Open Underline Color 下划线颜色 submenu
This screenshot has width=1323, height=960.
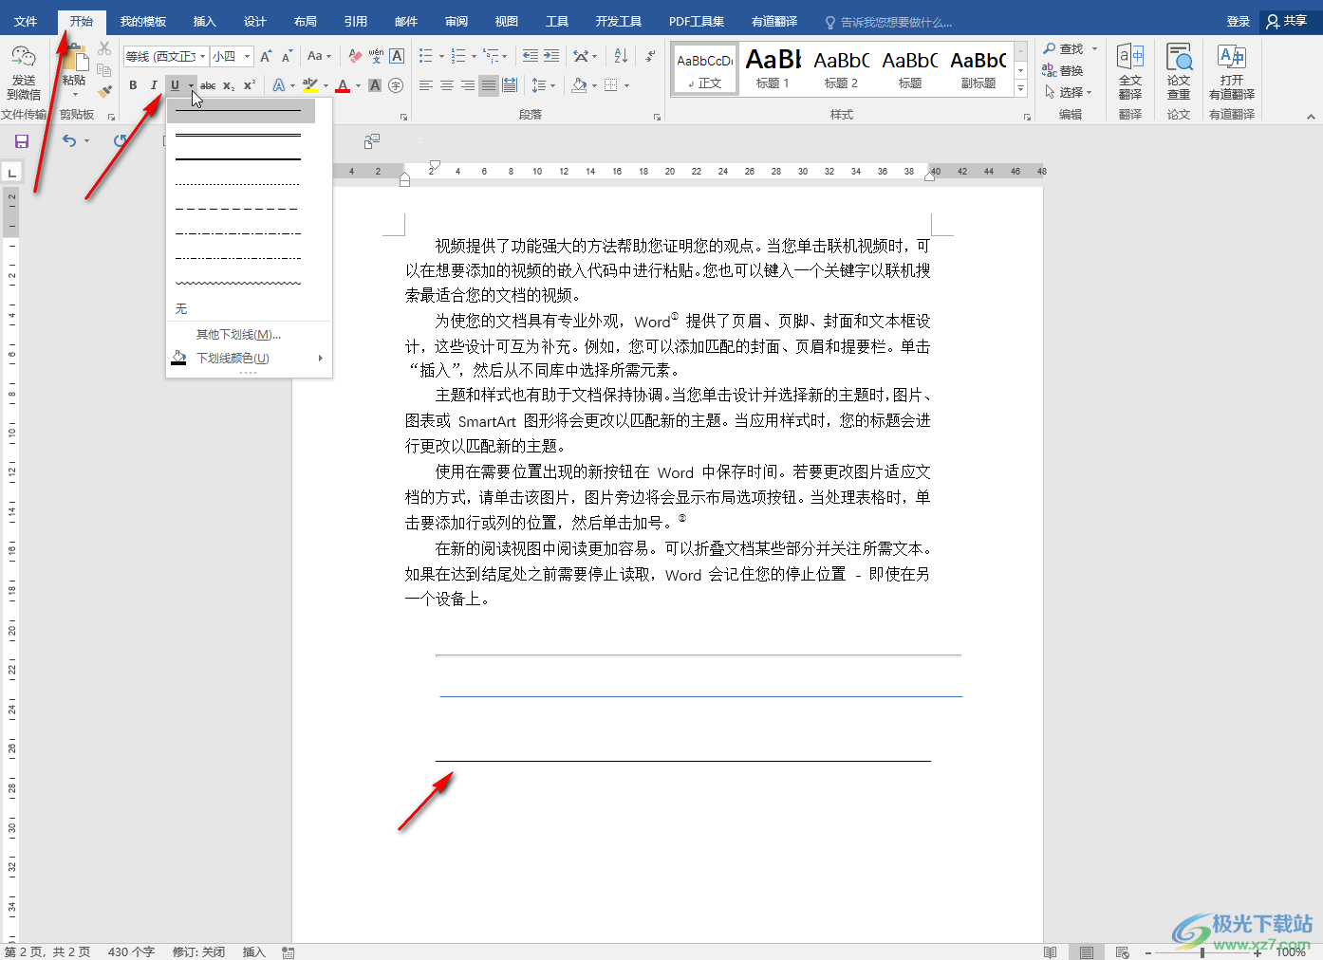pyautogui.click(x=250, y=358)
